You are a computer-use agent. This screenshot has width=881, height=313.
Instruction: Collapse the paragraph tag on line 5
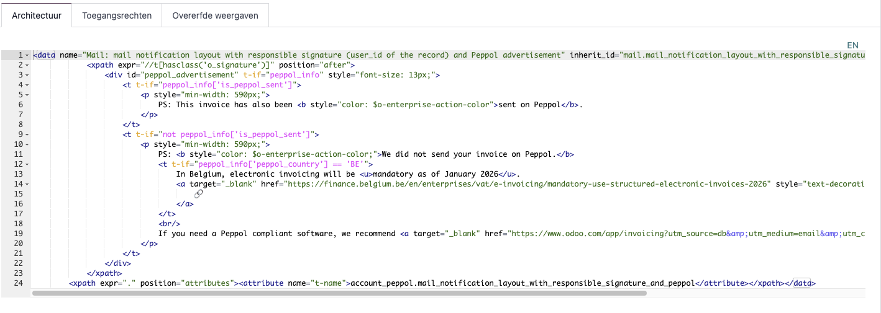[27, 95]
